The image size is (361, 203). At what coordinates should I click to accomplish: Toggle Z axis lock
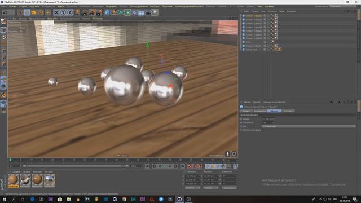(x=70, y=12)
